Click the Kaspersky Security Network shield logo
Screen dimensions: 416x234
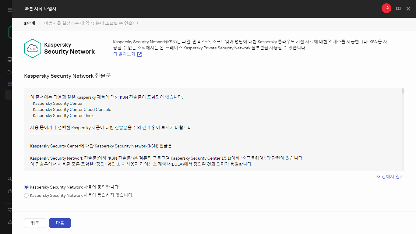(33, 48)
